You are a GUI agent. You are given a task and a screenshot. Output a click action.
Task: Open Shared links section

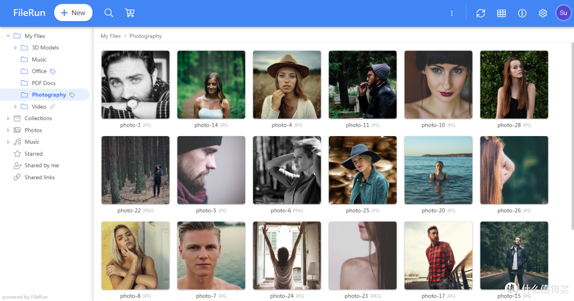[39, 177]
